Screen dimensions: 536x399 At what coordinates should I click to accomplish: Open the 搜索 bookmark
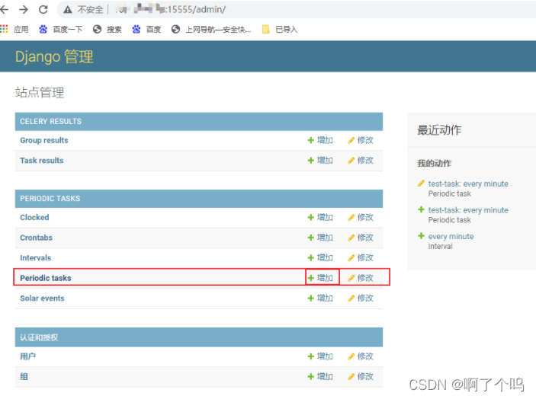[x=108, y=30]
